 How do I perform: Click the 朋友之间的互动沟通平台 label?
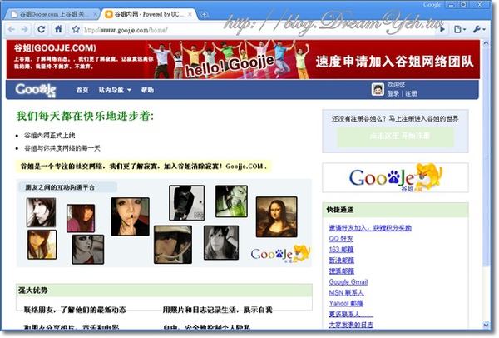(x=60, y=187)
